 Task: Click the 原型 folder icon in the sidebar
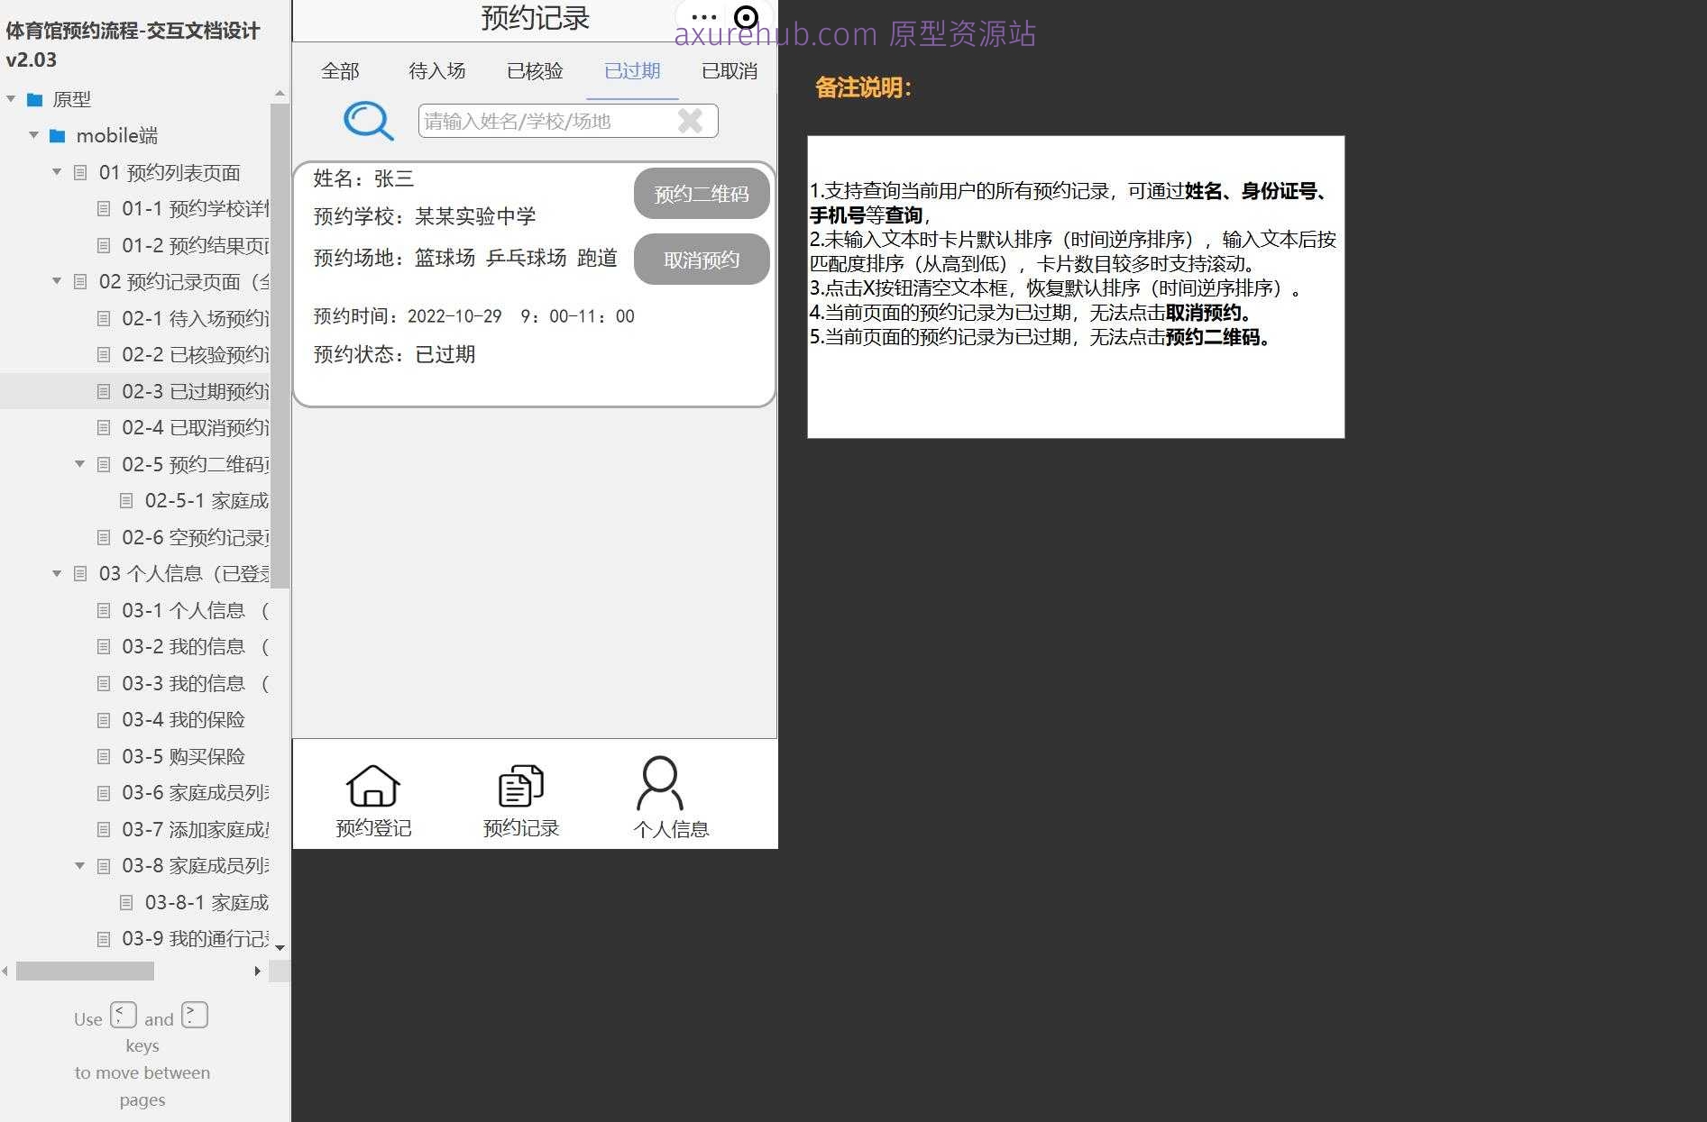pos(34,99)
